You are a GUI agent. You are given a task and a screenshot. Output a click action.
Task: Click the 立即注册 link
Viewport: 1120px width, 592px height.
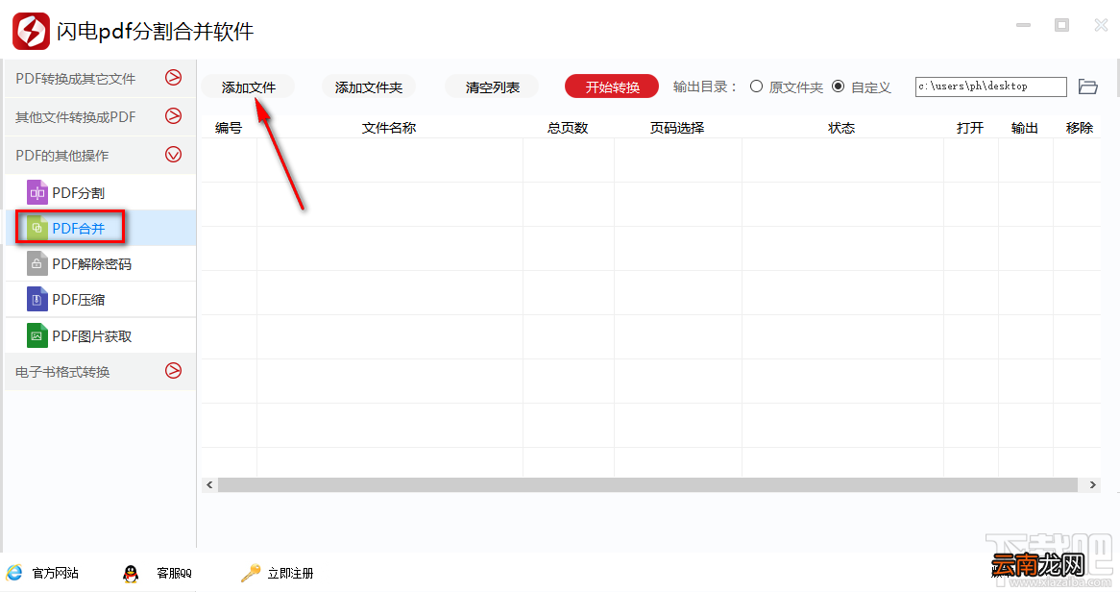(x=290, y=573)
